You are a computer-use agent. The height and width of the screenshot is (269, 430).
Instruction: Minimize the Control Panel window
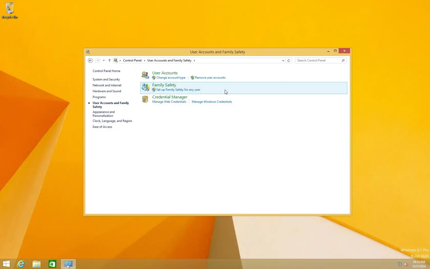(x=328, y=51)
